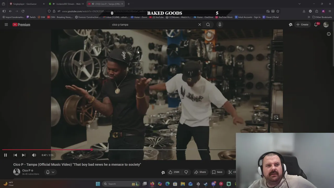Open YouTube notifications bell
Screen dimensions: 334x188
coord(316,25)
